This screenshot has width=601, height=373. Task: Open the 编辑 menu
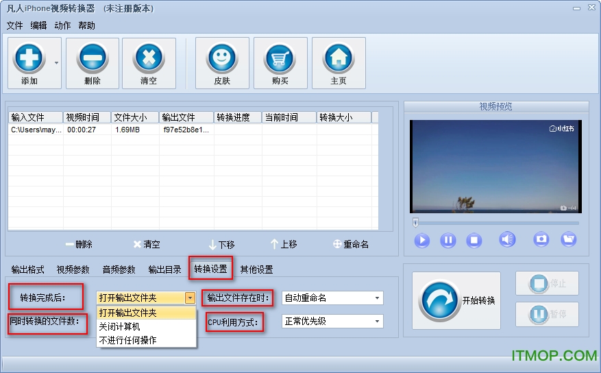click(38, 25)
